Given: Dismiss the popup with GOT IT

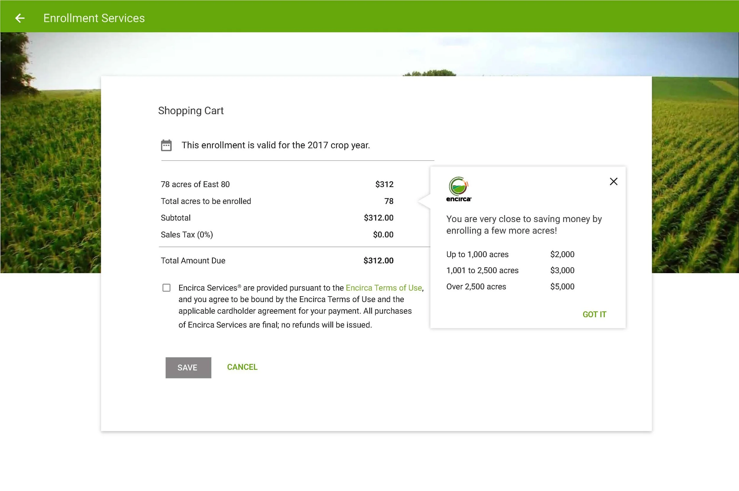Looking at the screenshot, I should click(594, 315).
